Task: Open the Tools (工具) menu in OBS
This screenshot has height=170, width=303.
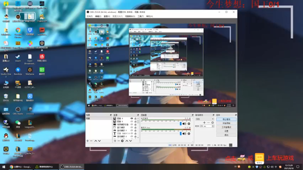Action: point(141,16)
